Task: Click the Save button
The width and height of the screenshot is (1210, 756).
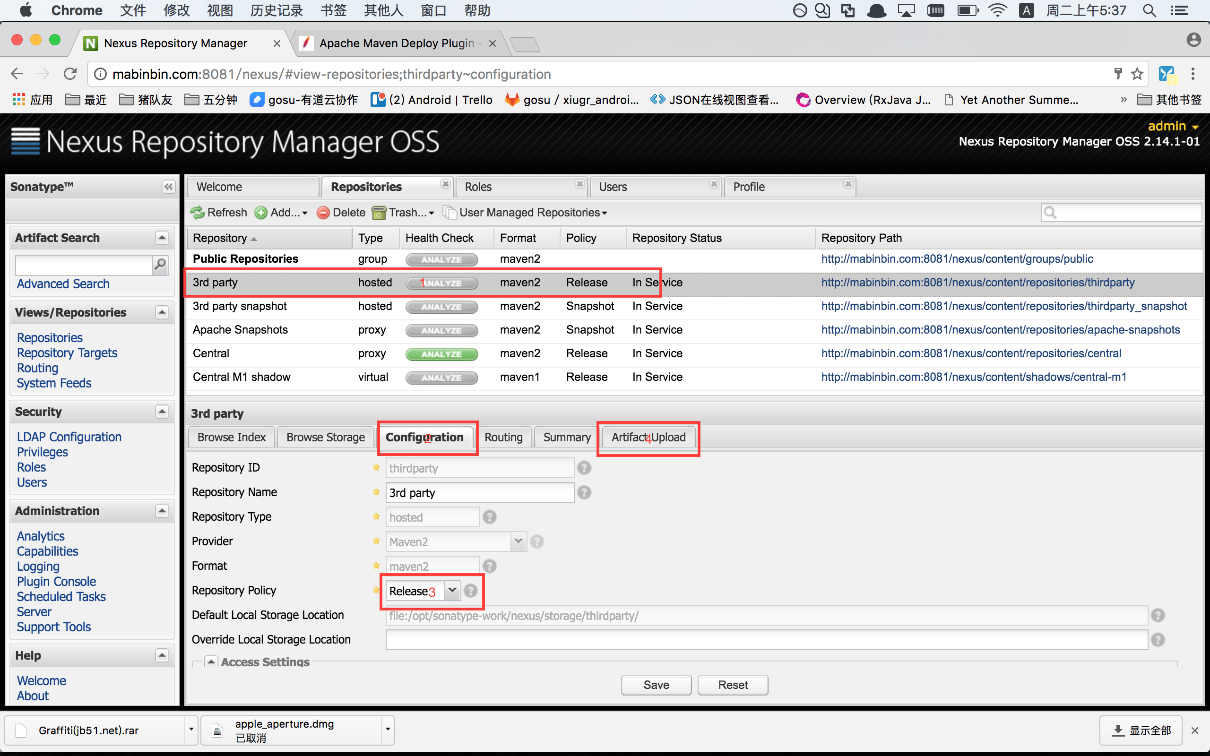Action: click(x=656, y=685)
